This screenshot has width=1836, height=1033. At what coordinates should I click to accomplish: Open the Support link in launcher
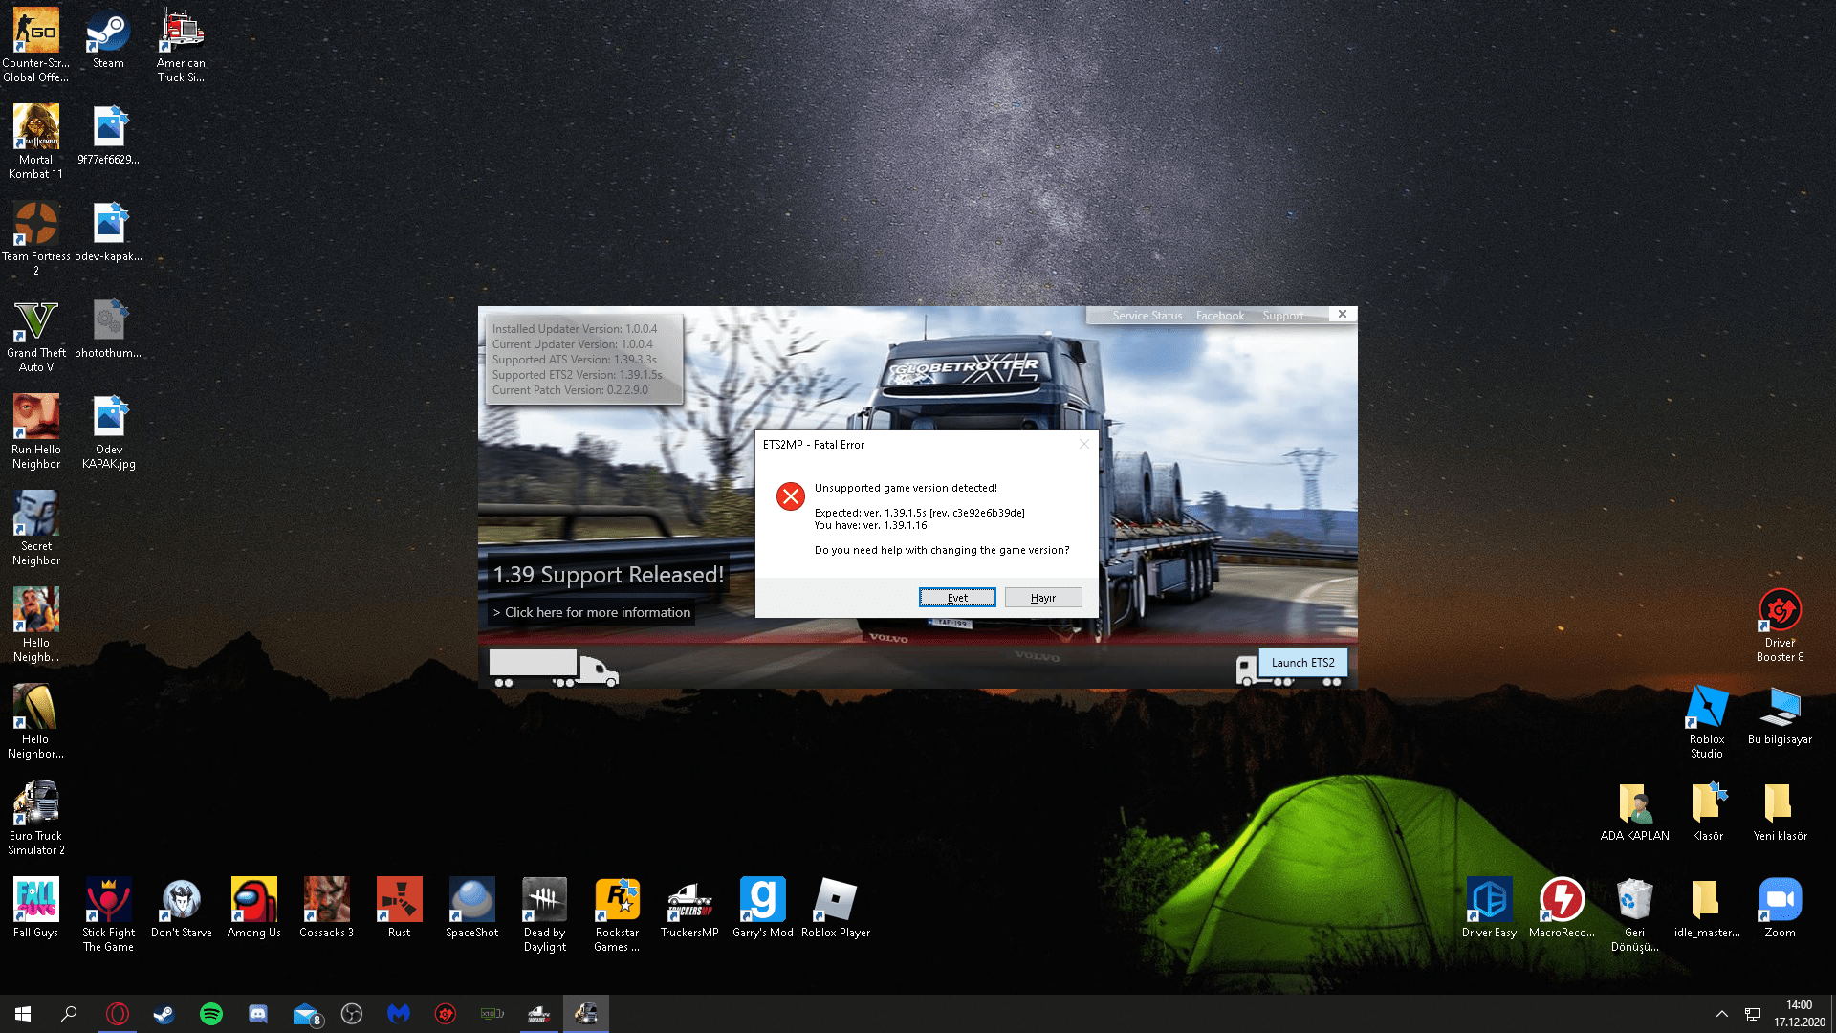point(1282,316)
